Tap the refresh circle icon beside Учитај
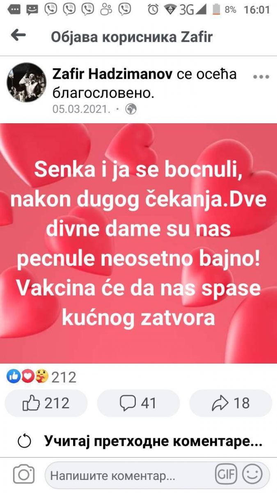277x493 pixels. (x=25, y=442)
